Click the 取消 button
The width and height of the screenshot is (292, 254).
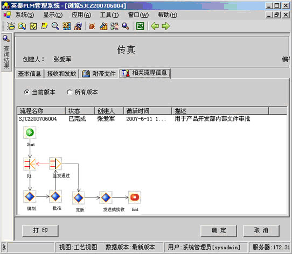click(261, 230)
